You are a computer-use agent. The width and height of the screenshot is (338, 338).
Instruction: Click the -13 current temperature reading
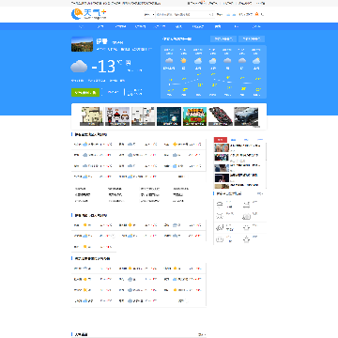[x=103, y=67]
